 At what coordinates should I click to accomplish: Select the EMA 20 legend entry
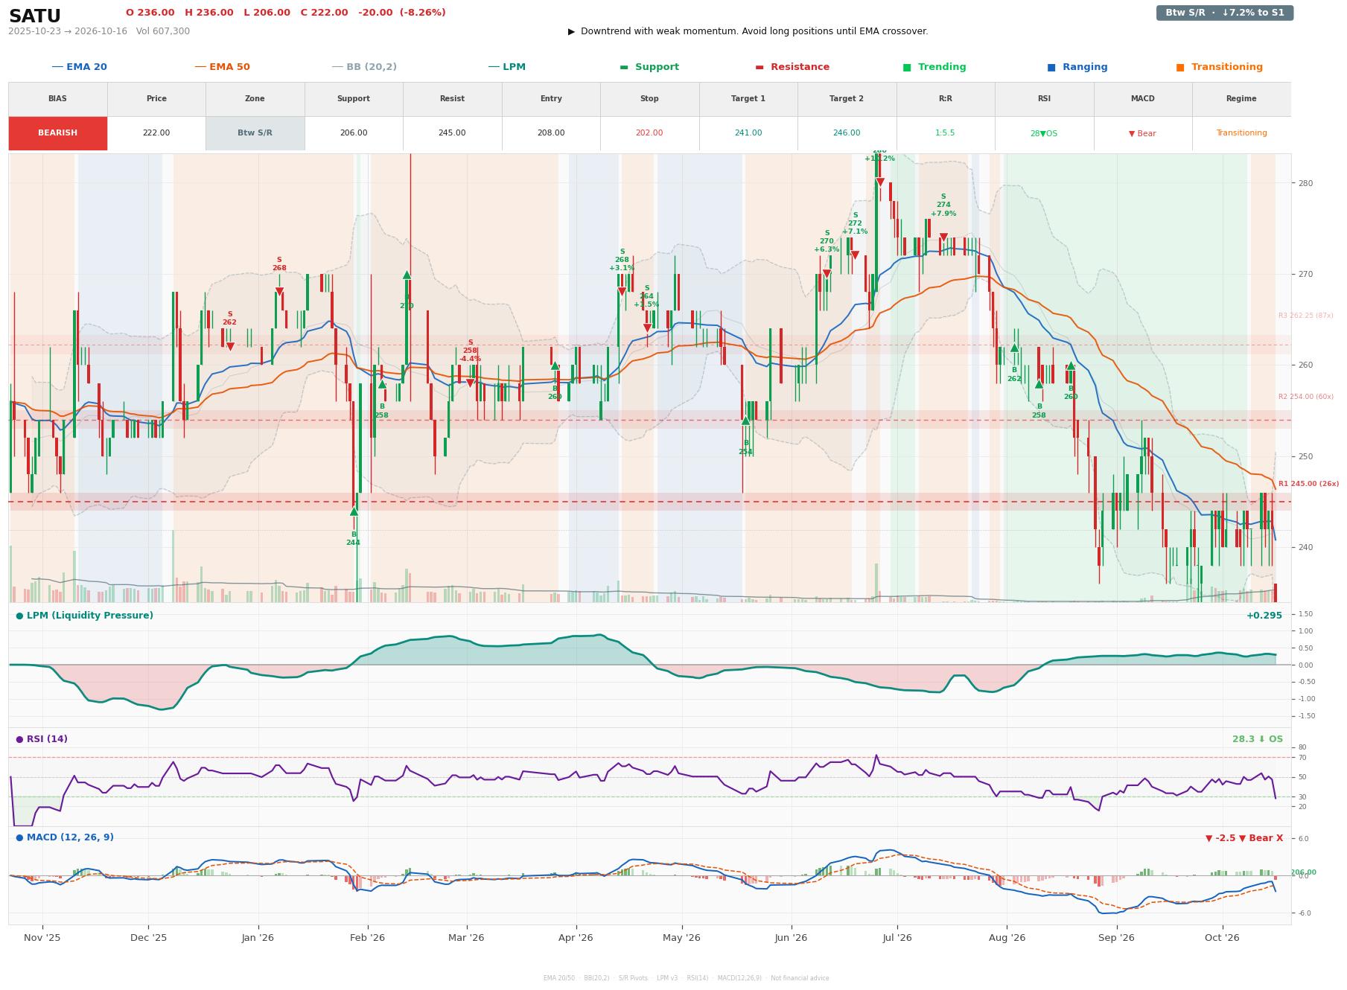[79, 67]
